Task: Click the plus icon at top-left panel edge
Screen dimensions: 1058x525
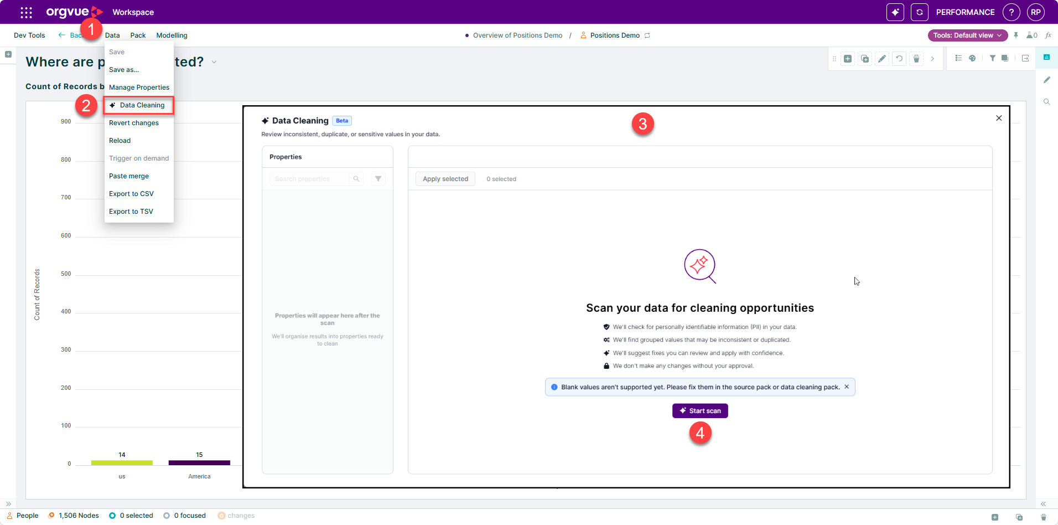Action: coord(8,54)
